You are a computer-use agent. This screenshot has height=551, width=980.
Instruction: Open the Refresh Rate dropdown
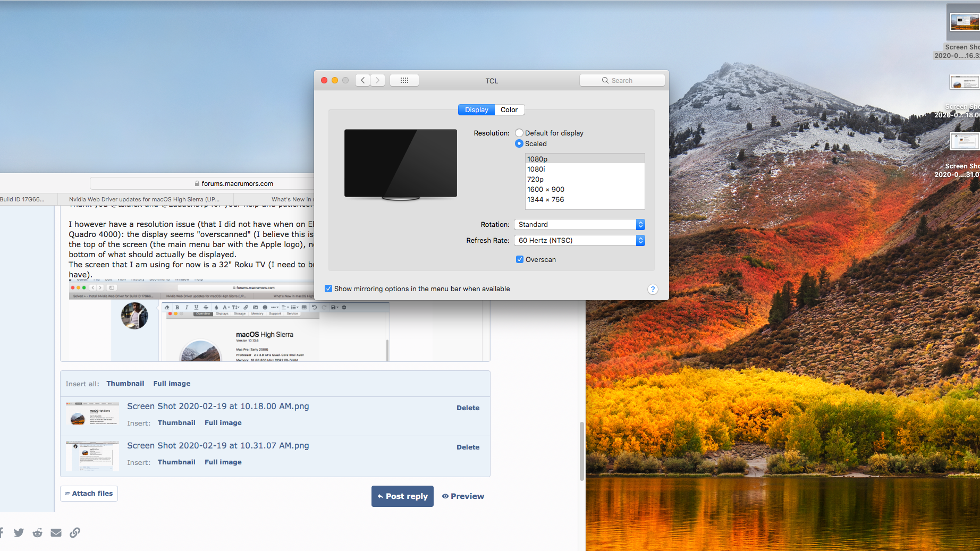point(579,241)
